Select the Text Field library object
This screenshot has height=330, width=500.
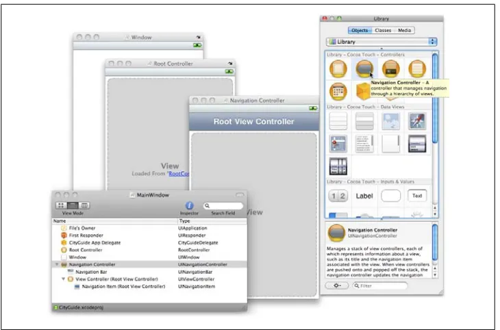[x=417, y=196]
